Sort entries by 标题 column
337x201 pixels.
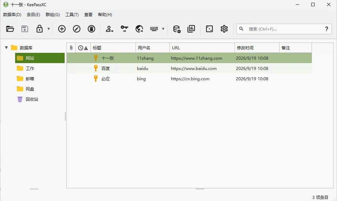tap(113, 48)
